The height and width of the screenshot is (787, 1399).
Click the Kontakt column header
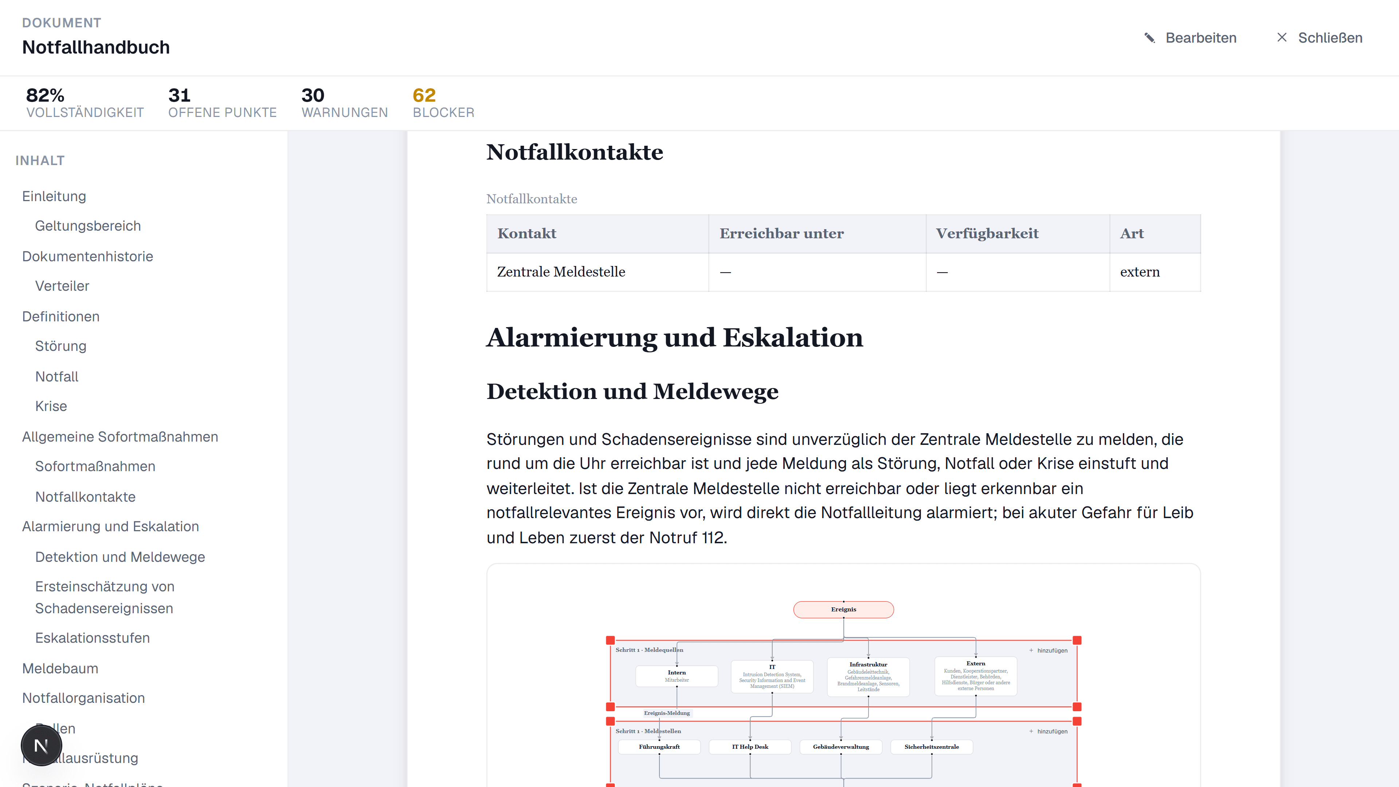(597, 234)
